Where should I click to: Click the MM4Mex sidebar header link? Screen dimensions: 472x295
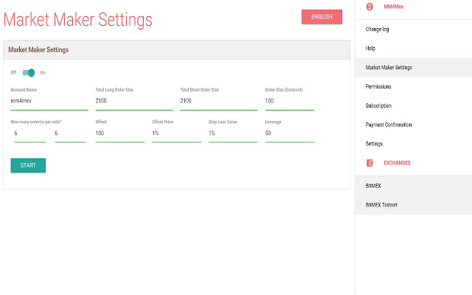[393, 7]
